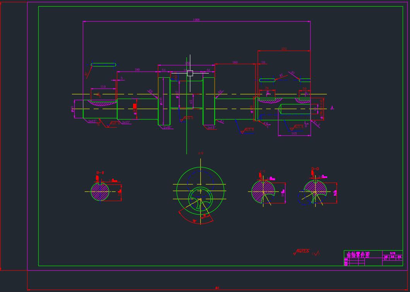Select the 232 dimension at top right
This screenshot has width=410, height=292.
click(284, 49)
